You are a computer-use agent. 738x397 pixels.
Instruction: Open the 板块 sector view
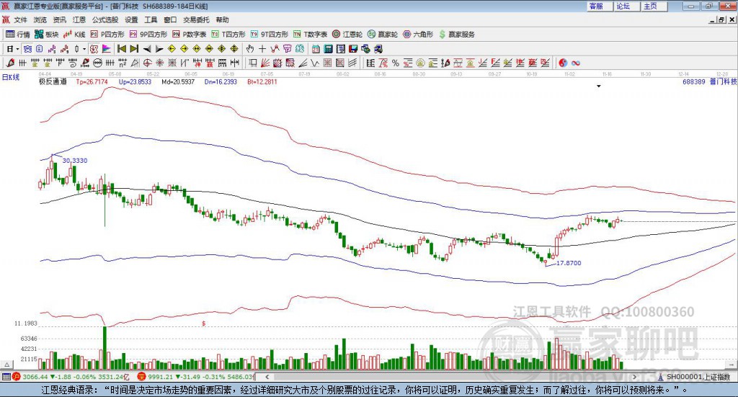tap(47, 35)
